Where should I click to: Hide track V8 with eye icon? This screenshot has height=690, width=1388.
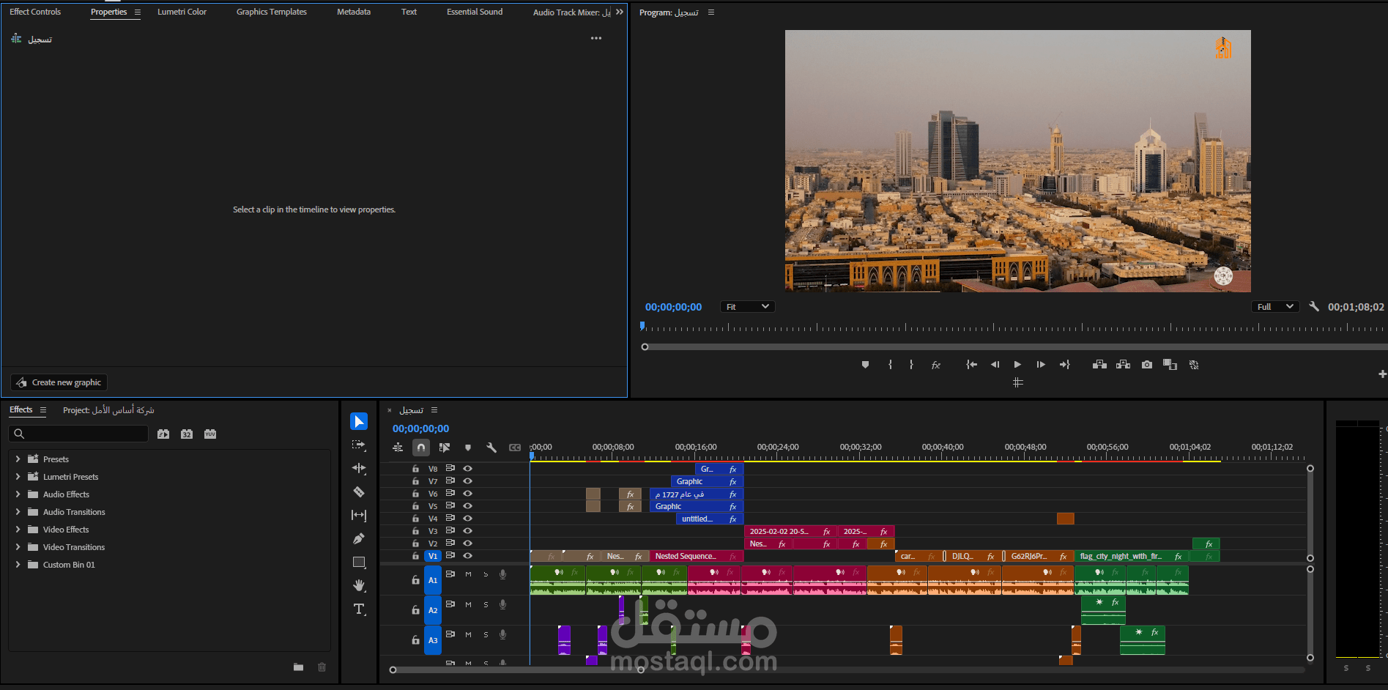[467, 469]
